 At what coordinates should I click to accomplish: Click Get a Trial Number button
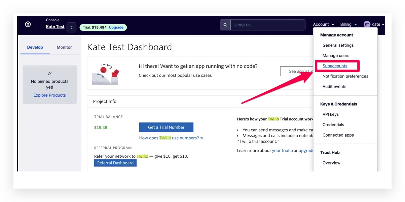pos(166,127)
